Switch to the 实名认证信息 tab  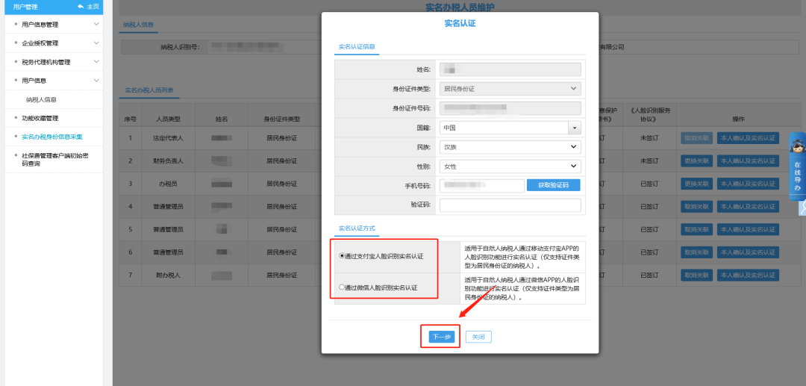[x=357, y=47]
